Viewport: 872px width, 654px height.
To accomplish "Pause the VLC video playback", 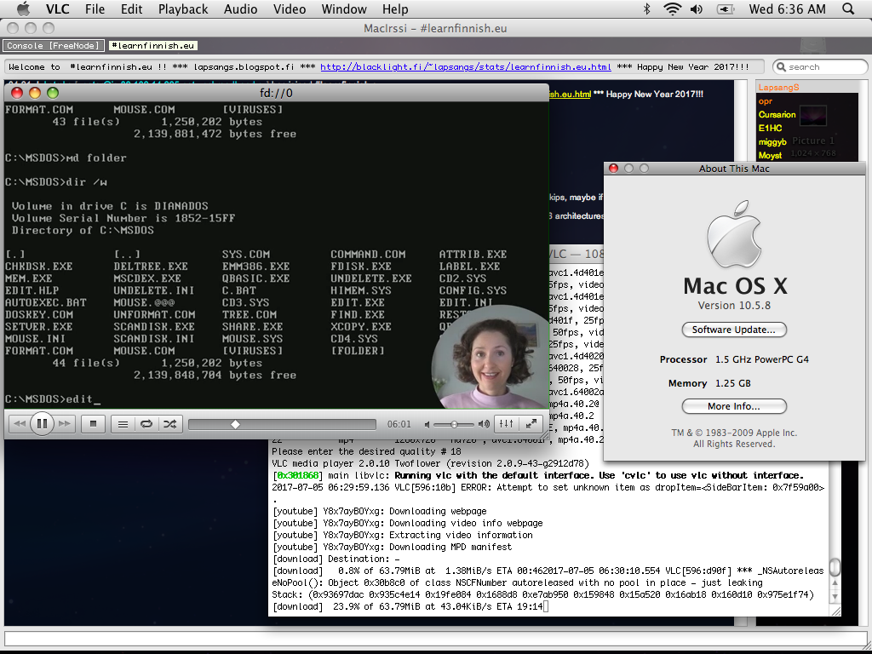I will click(x=42, y=423).
